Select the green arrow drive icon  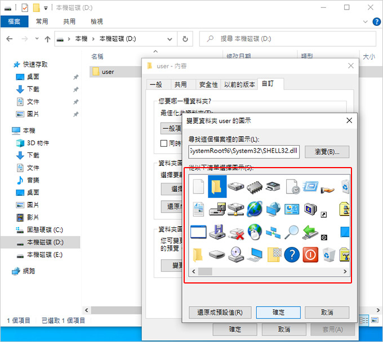coord(310,232)
